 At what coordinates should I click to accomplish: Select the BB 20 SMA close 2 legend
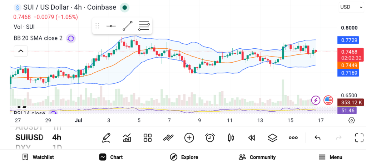click(38, 38)
